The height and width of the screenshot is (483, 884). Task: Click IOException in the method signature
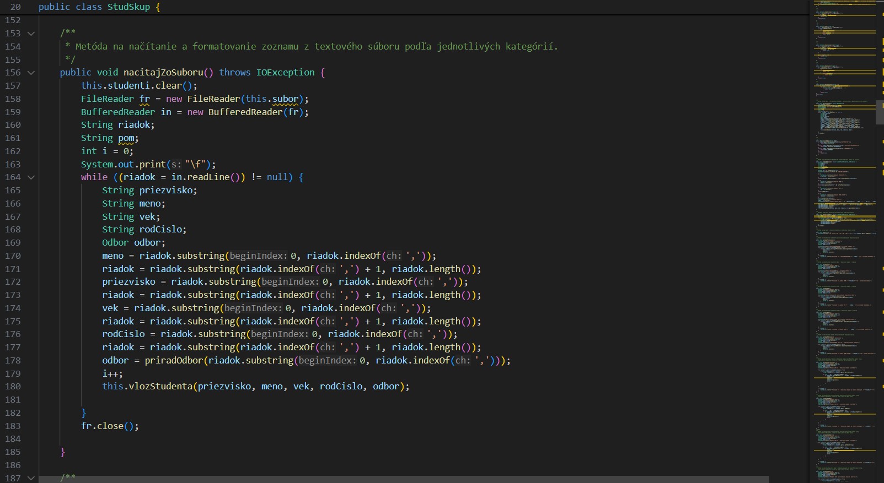(285, 73)
